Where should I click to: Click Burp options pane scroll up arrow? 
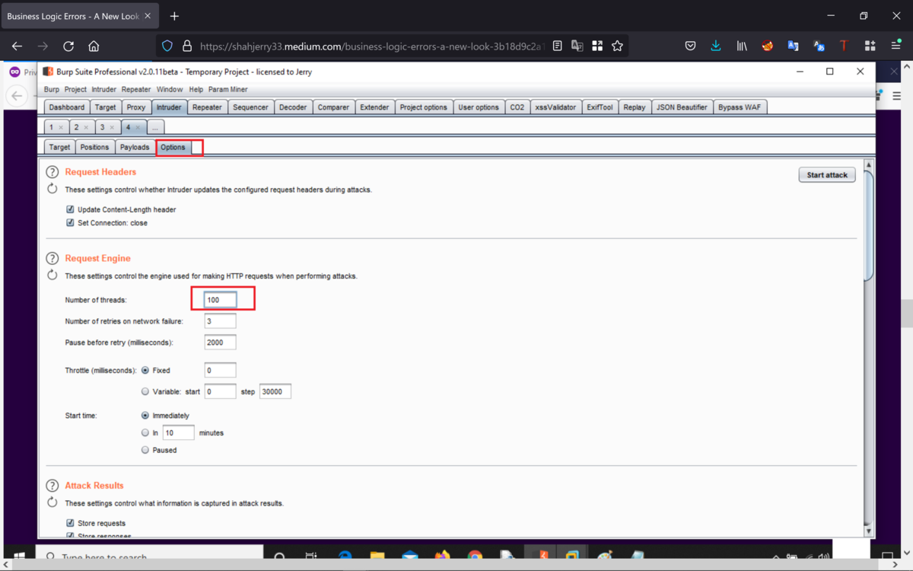coord(869,164)
